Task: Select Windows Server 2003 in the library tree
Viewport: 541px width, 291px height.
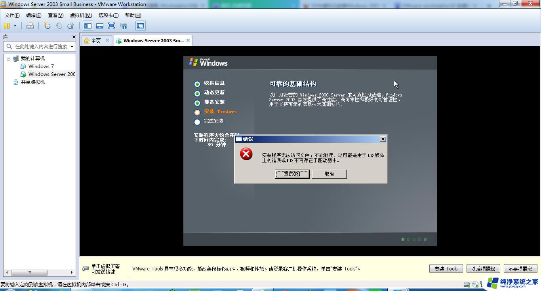Action: pyautogui.click(x=51, y=74)
